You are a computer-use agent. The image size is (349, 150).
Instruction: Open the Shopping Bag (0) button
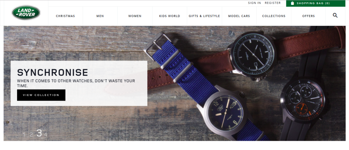[x=316, y=3]
